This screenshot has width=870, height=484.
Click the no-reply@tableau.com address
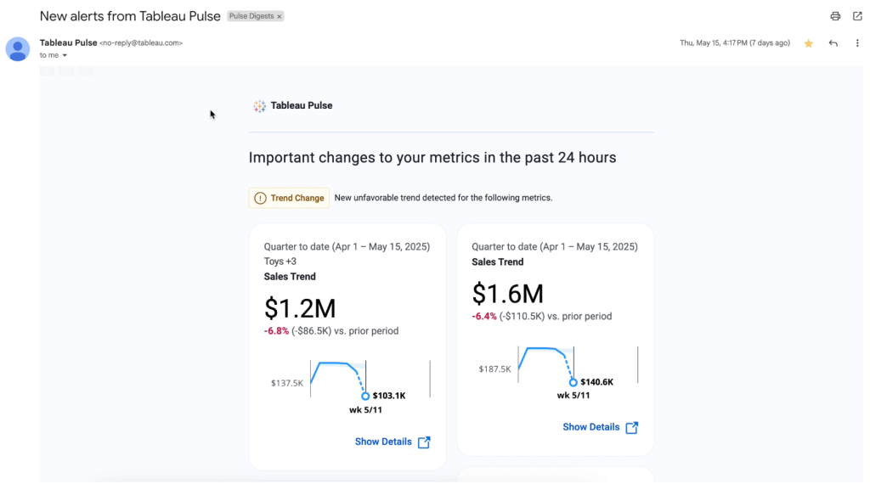coord(141,42)
